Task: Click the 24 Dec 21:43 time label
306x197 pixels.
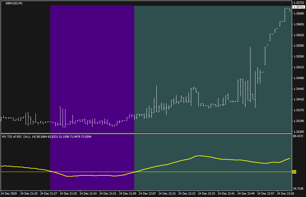Action: click(88, 194)
